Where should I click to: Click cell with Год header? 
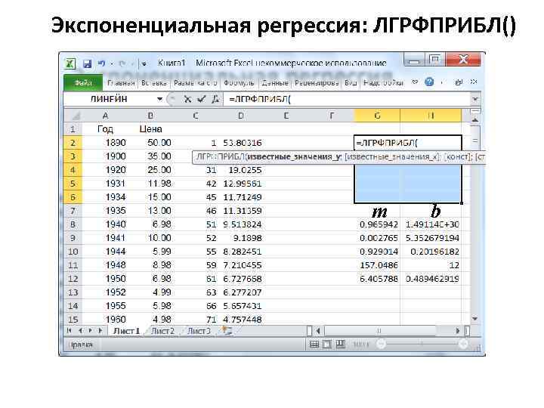coord(105,129)
